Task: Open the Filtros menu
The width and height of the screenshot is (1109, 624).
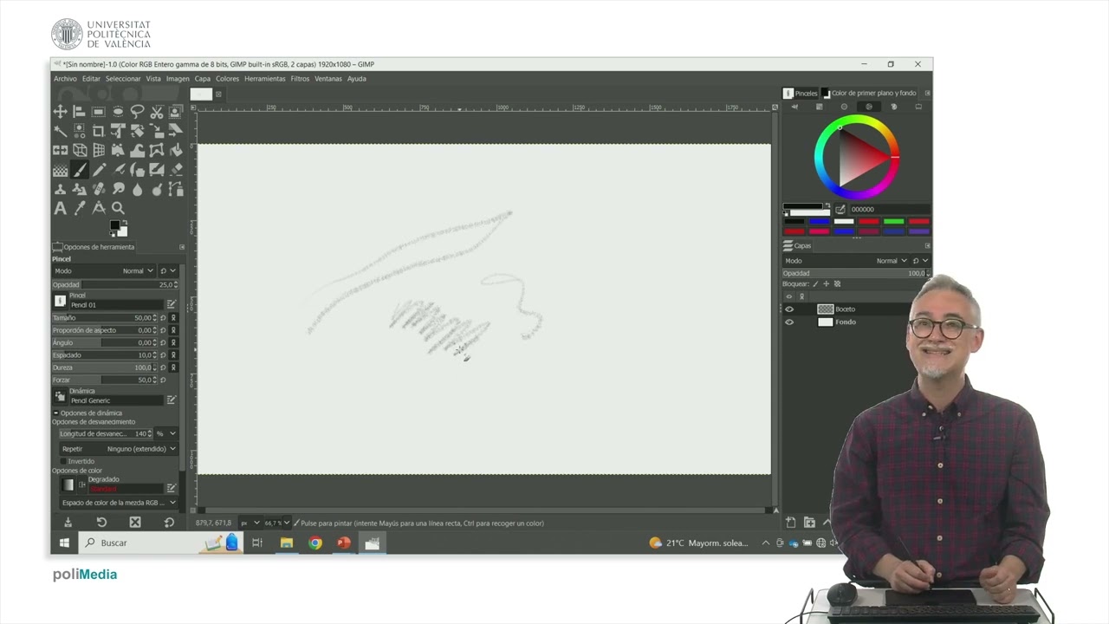Action: [300, 79]
